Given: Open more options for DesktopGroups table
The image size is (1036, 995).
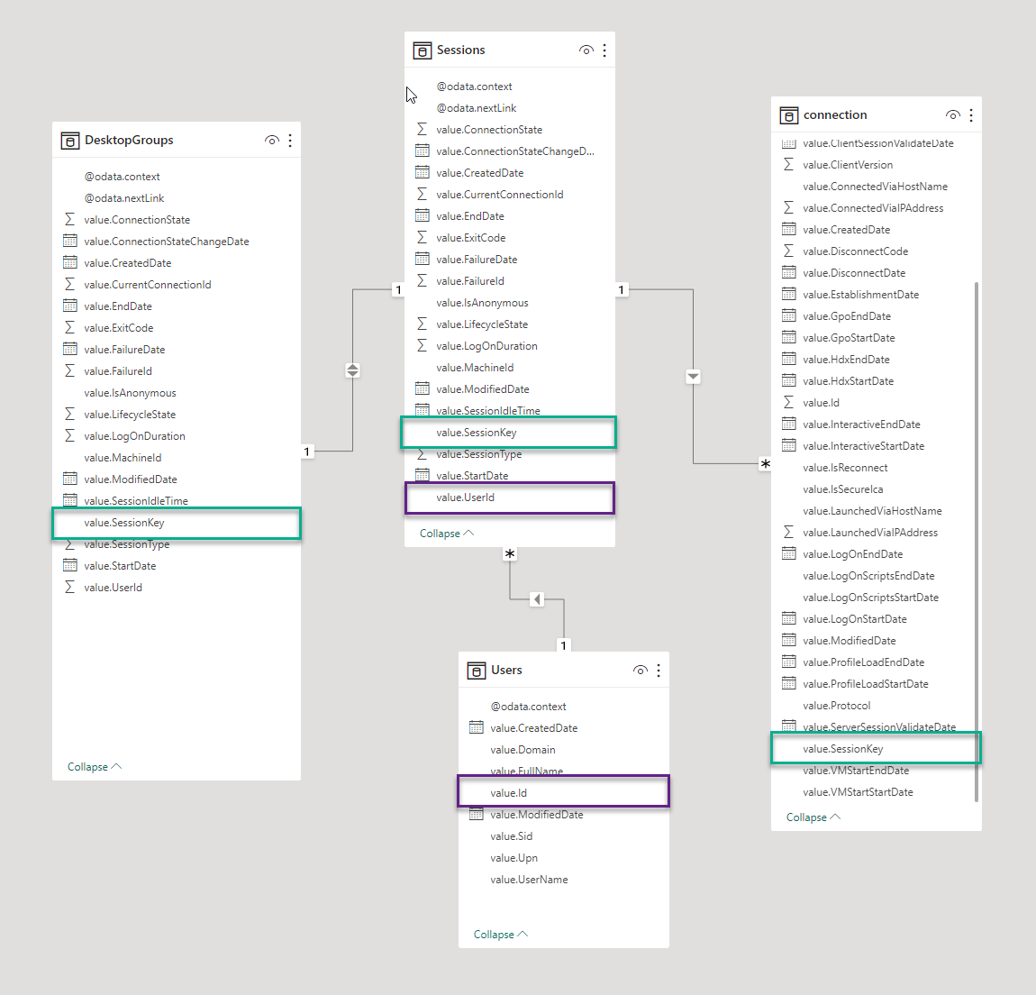Looking at the screenshot, I should pyautogui.click(x=290, y=141).
